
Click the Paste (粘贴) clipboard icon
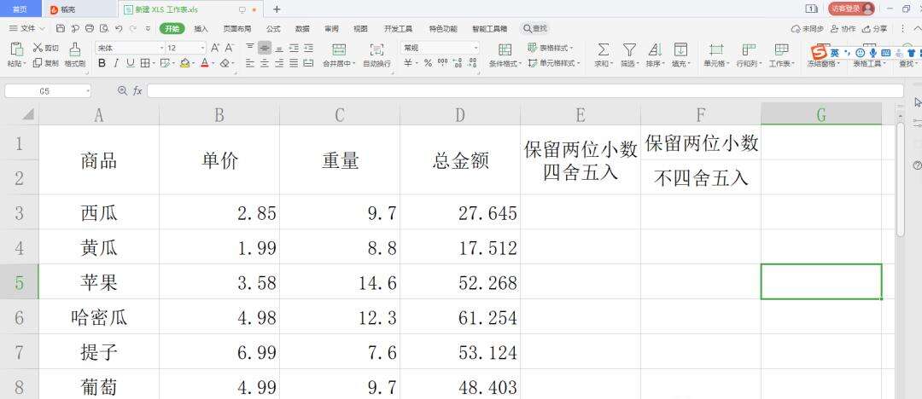pyautogui.click(x=16, y=49)
